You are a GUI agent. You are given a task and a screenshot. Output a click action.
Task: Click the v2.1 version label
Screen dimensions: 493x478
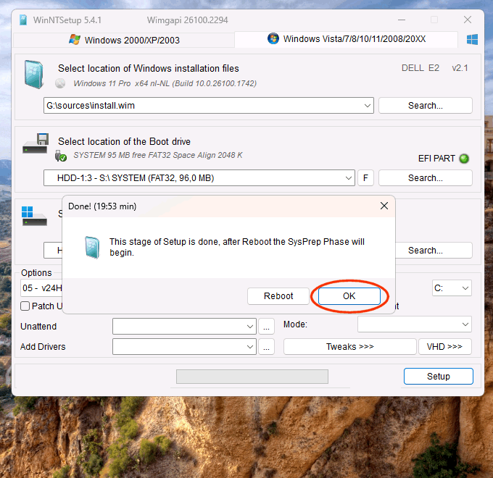click(460, 68)
